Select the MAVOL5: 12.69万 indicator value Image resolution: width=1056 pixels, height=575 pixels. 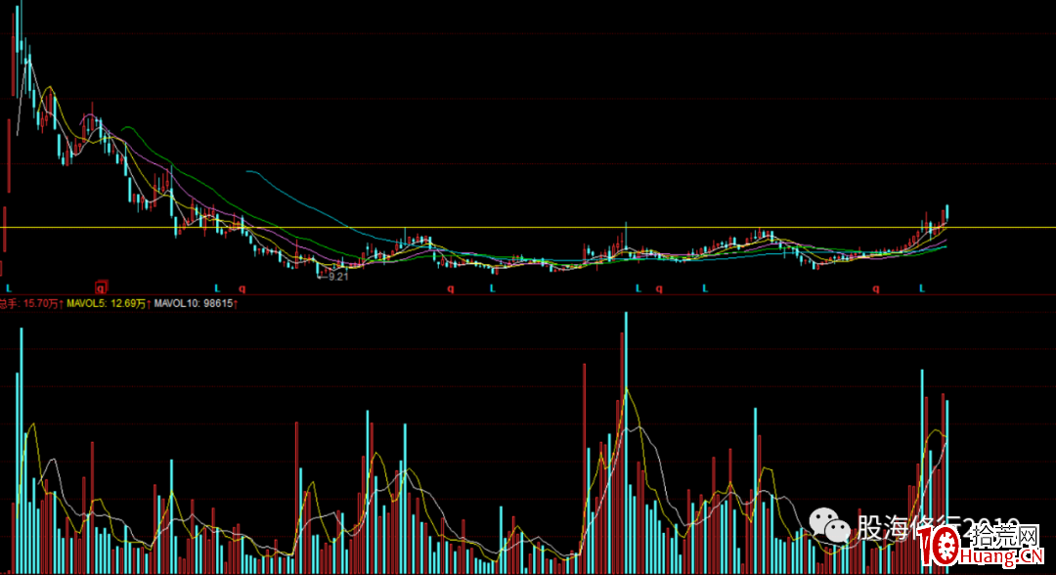(108, 304)
